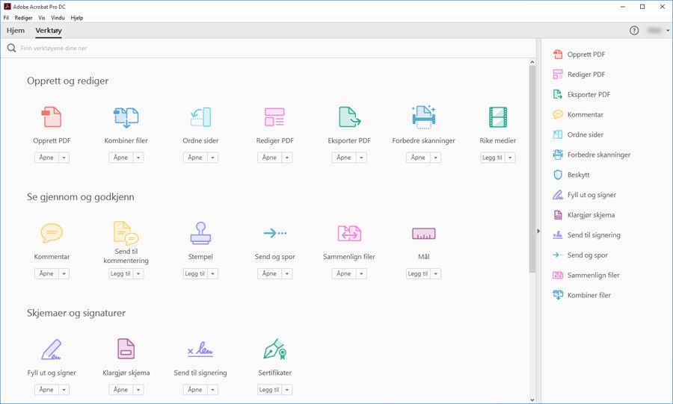Image resolution: width=673 pixels, height=404 pixels.
Task: Click Åpne button under Eksporter PDF
Action: tap(344, 158)
